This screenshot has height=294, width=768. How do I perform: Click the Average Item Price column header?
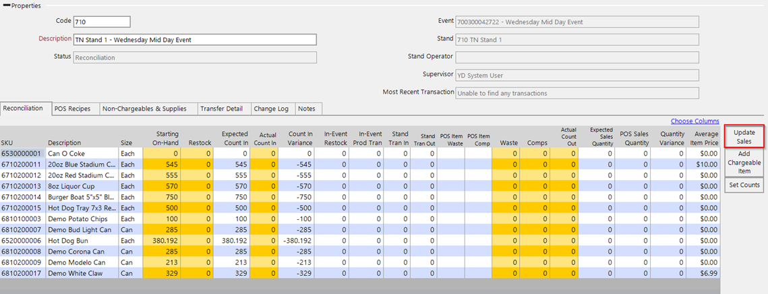pyautogui.click(x=703, y=138)
